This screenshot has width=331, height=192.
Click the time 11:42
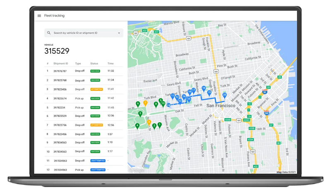[x=110, y=98]
